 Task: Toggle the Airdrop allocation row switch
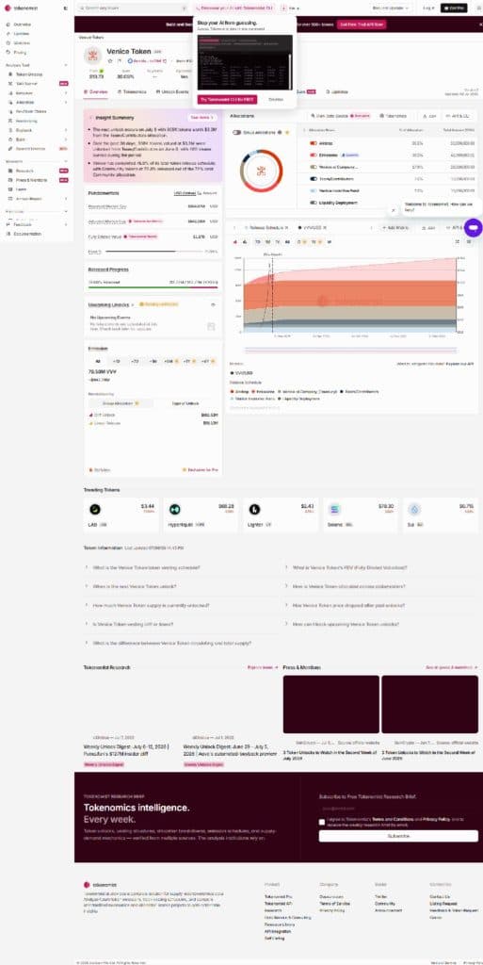pos(314,143)
